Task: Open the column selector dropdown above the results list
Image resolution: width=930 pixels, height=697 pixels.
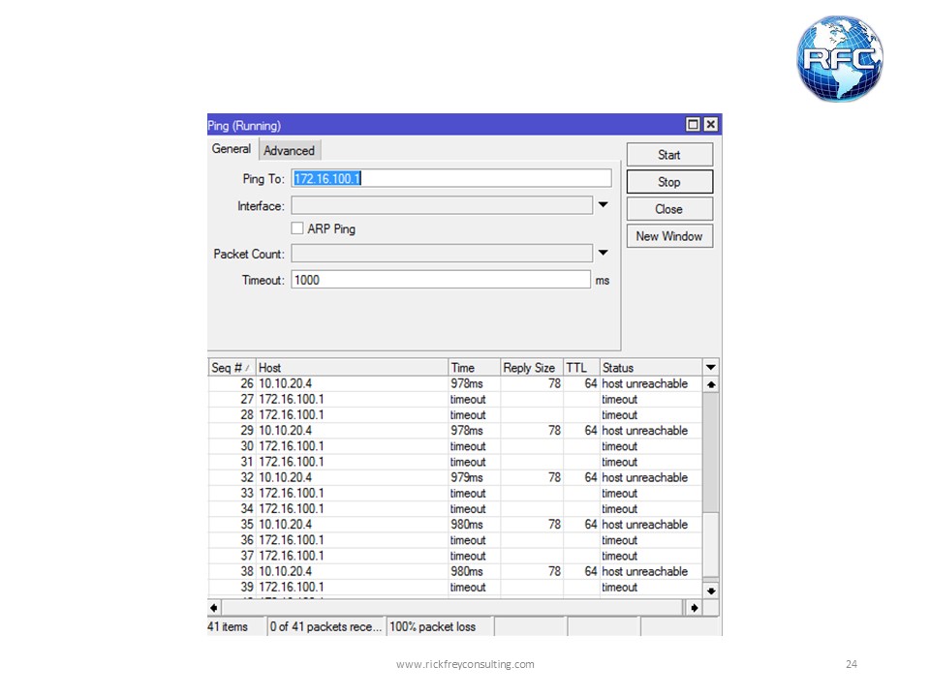Action: pyautogui.click(x=710, y=367)
